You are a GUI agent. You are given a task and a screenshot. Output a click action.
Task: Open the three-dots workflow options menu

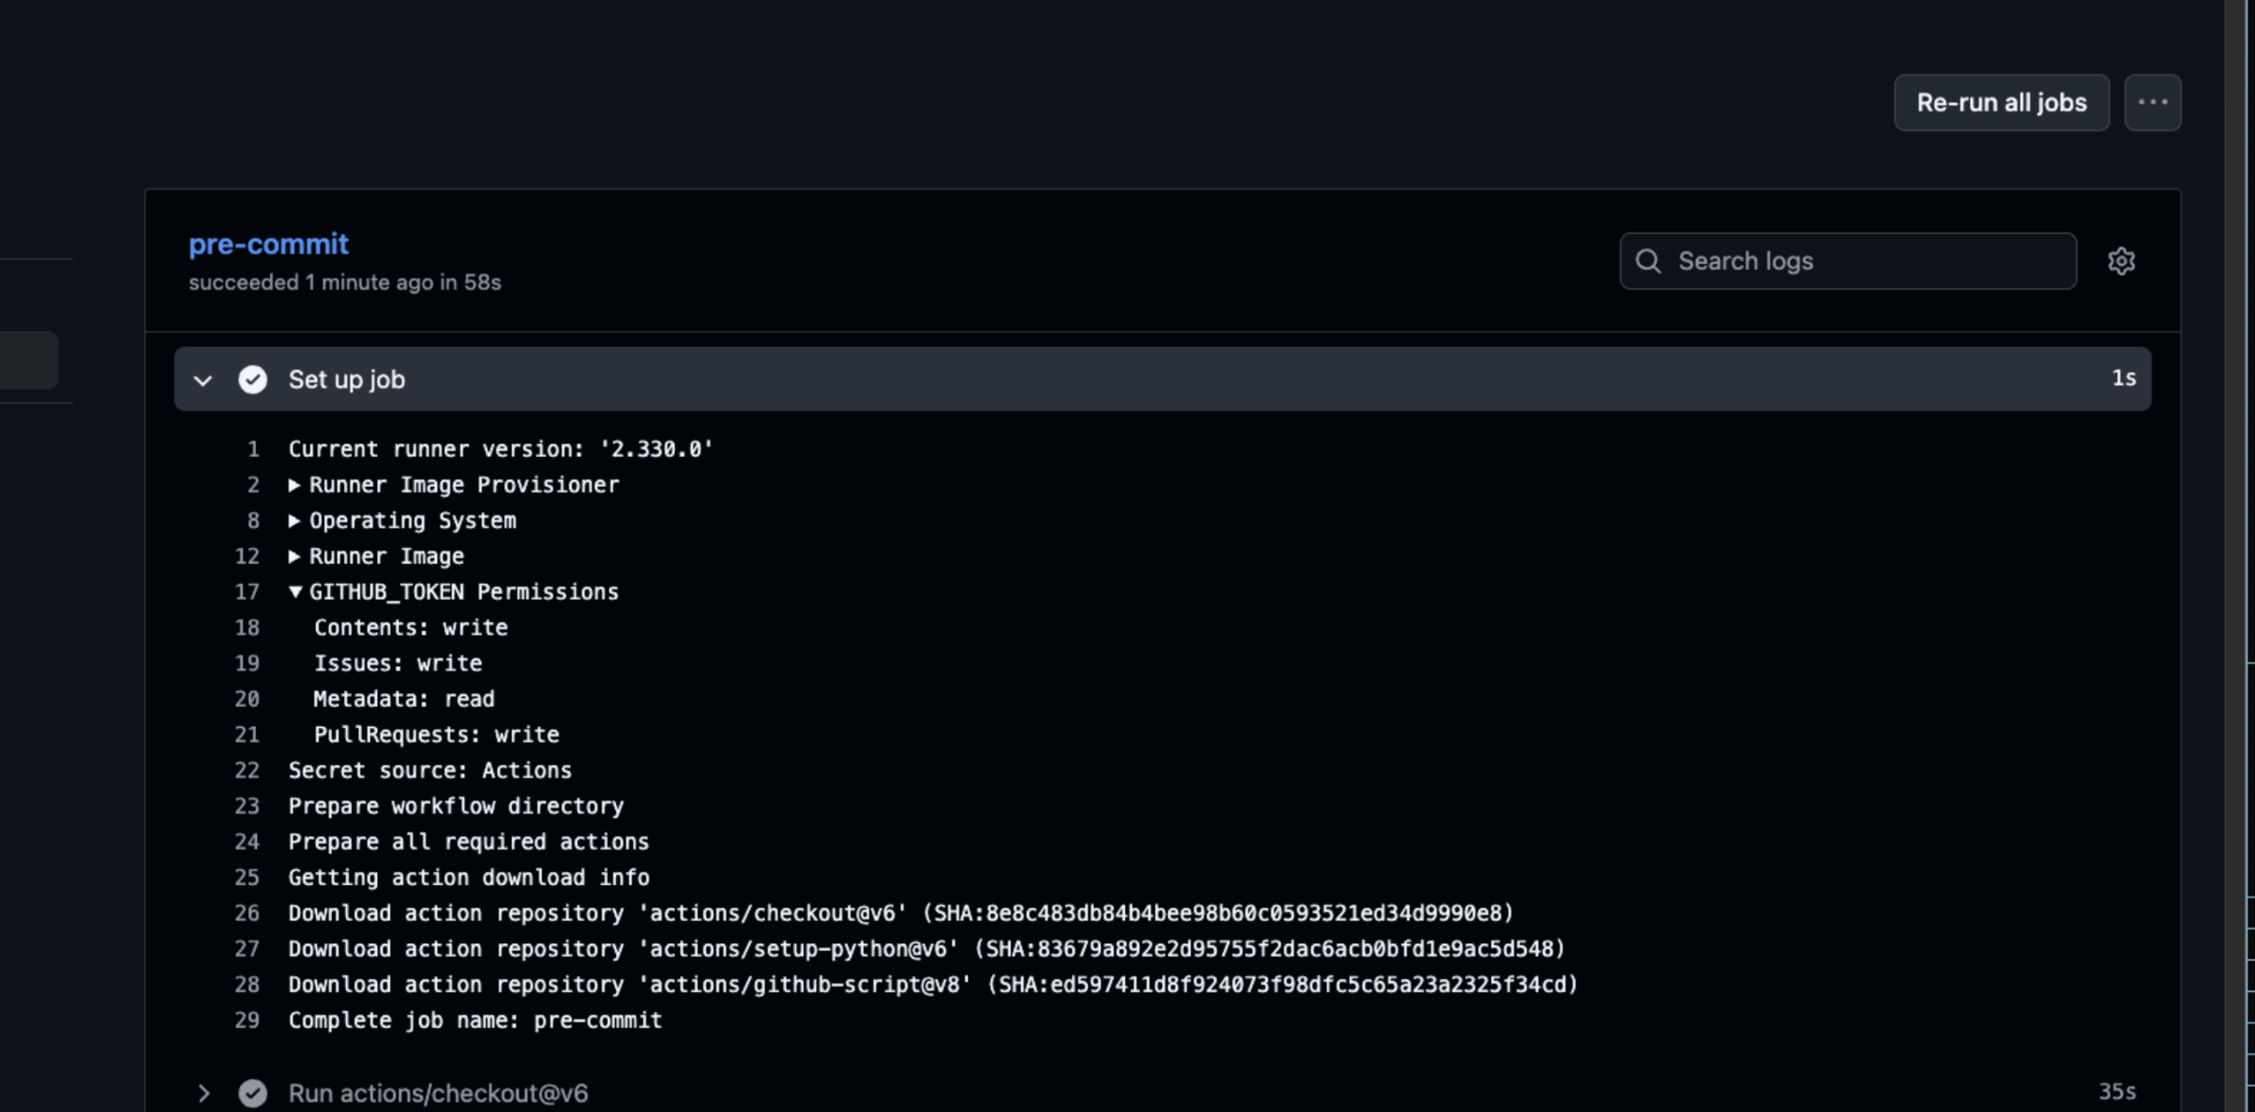point(2152,103)
